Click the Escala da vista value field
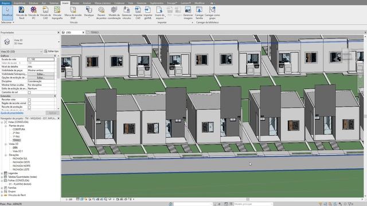Image resolution: width=367 pixels, height=206 pixels. (x=41, y=60)
